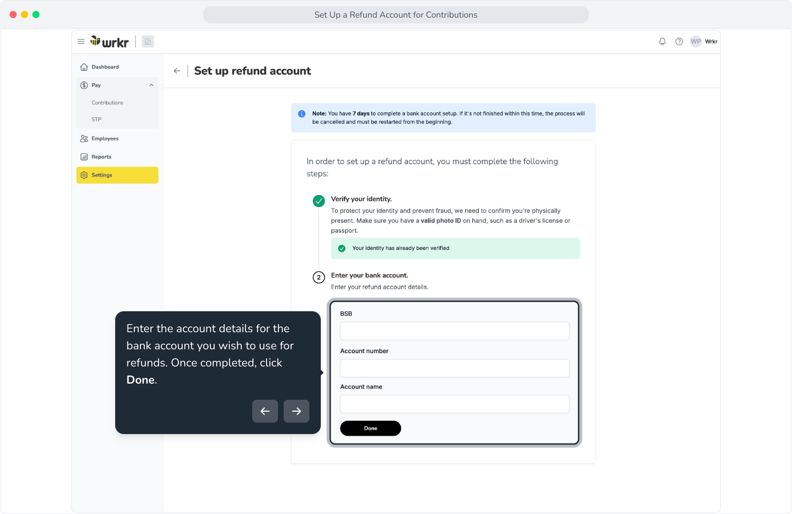792x514 pixels.
Task: Go back using the arrow beside page title
Action: point(177,71)
